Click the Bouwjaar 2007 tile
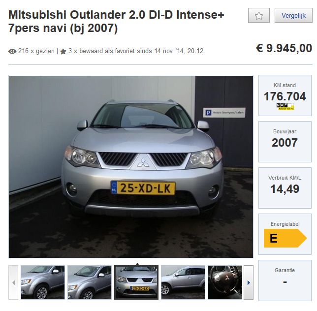 (285, 142)
